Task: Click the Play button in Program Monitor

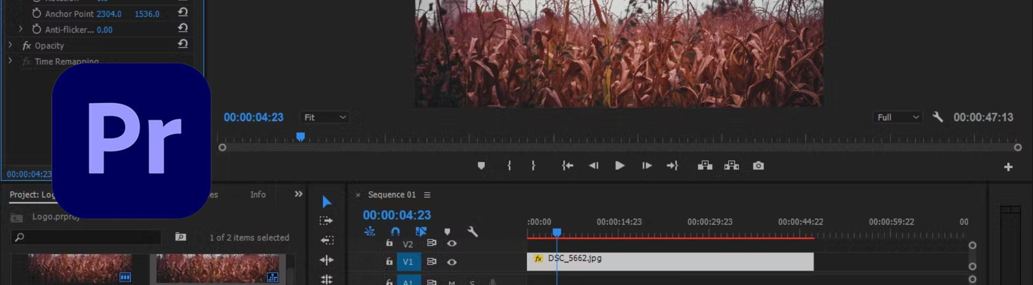Action: point(619,166)
